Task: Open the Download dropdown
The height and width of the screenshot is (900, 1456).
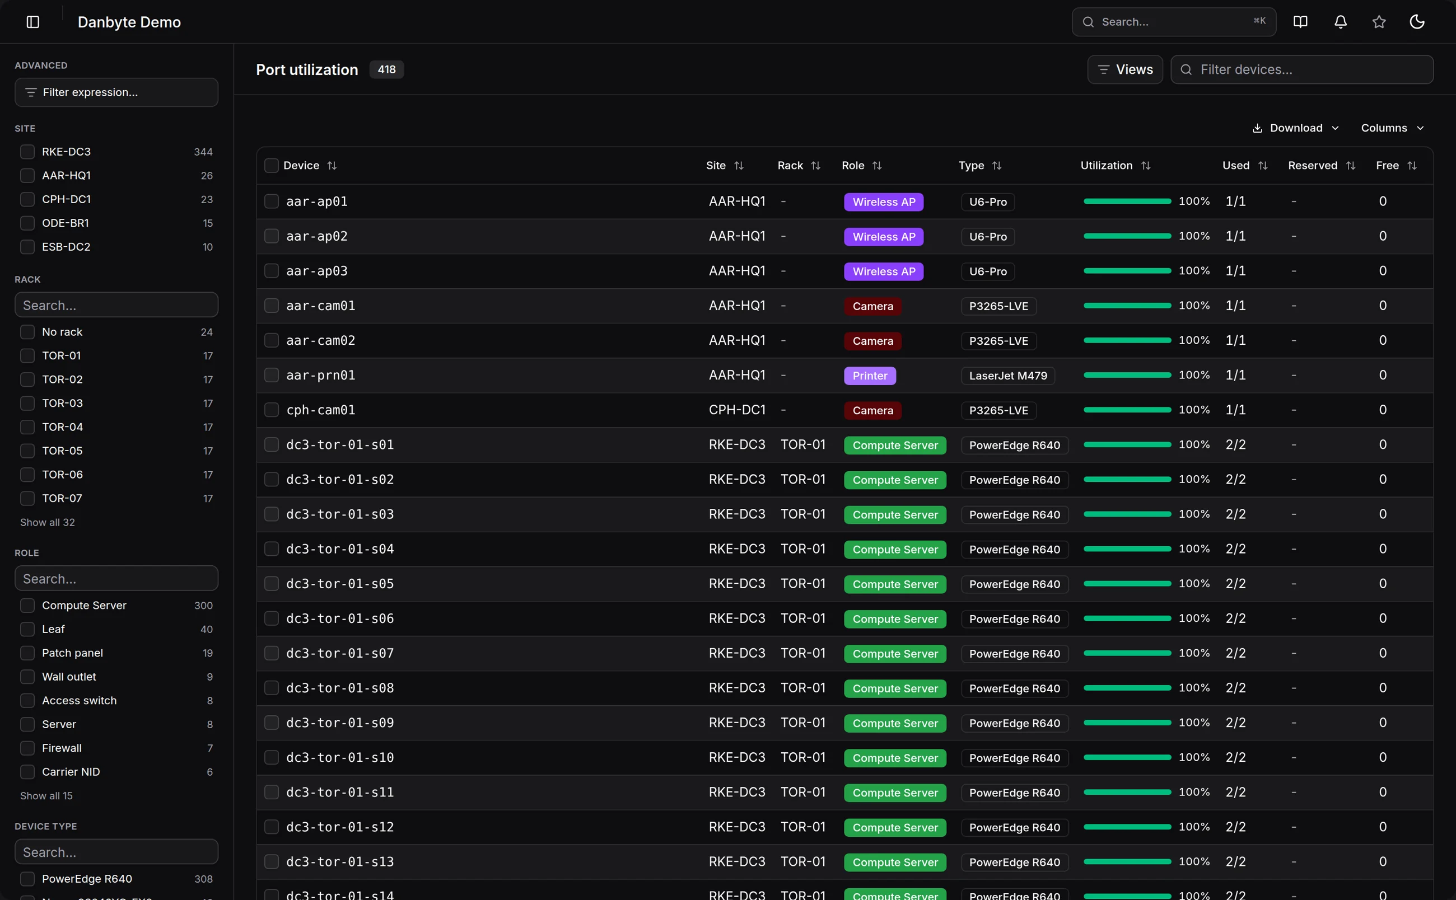Action: point(1295,128)
